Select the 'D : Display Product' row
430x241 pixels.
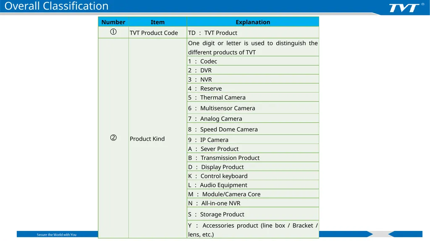[253, 167]
